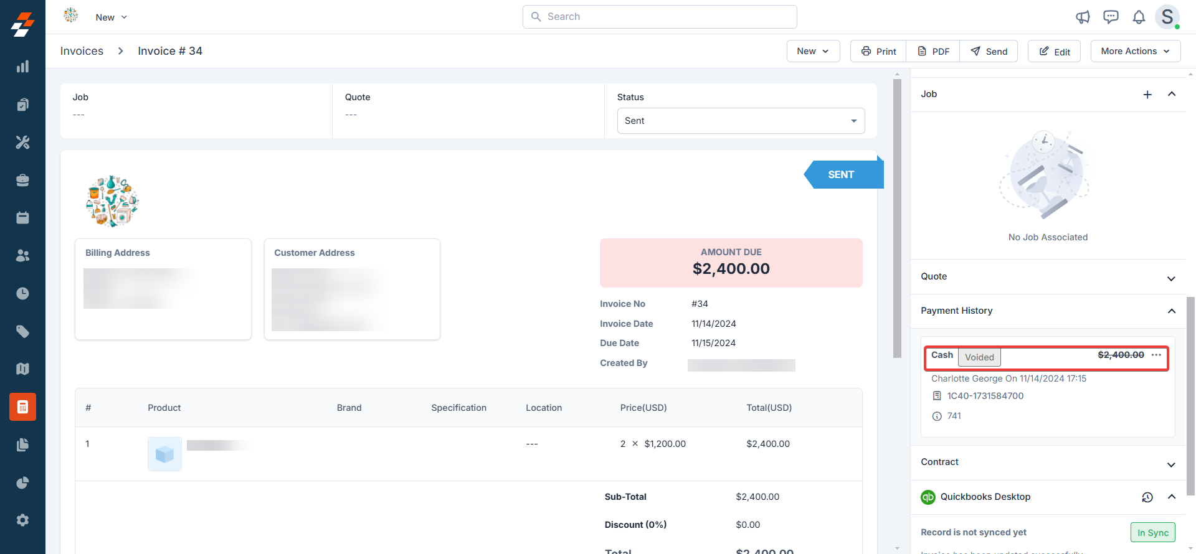Click into the Search field
This screenshot has width=1196, height=554.
[x=660, y=17]
